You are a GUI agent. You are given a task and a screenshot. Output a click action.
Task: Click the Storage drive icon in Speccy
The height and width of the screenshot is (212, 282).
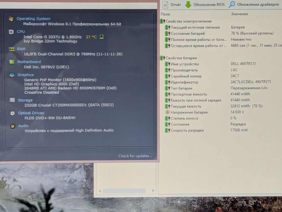[x=12, y=100]
